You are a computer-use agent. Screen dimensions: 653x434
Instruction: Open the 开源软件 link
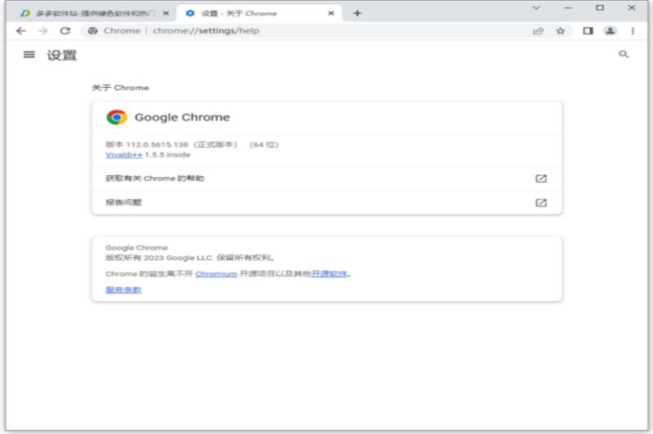329,274
